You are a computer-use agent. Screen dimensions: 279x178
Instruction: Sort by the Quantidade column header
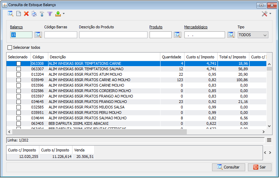172,57
